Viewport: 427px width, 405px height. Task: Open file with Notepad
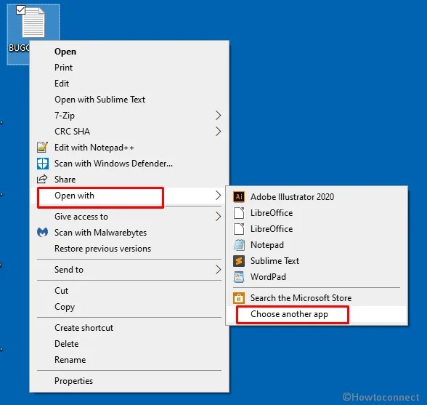[x=317, y=244]
